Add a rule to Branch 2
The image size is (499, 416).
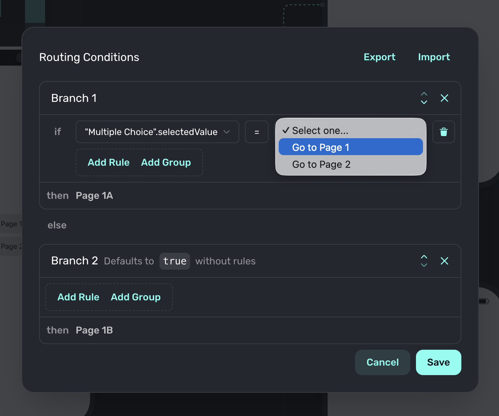[78, 297]
